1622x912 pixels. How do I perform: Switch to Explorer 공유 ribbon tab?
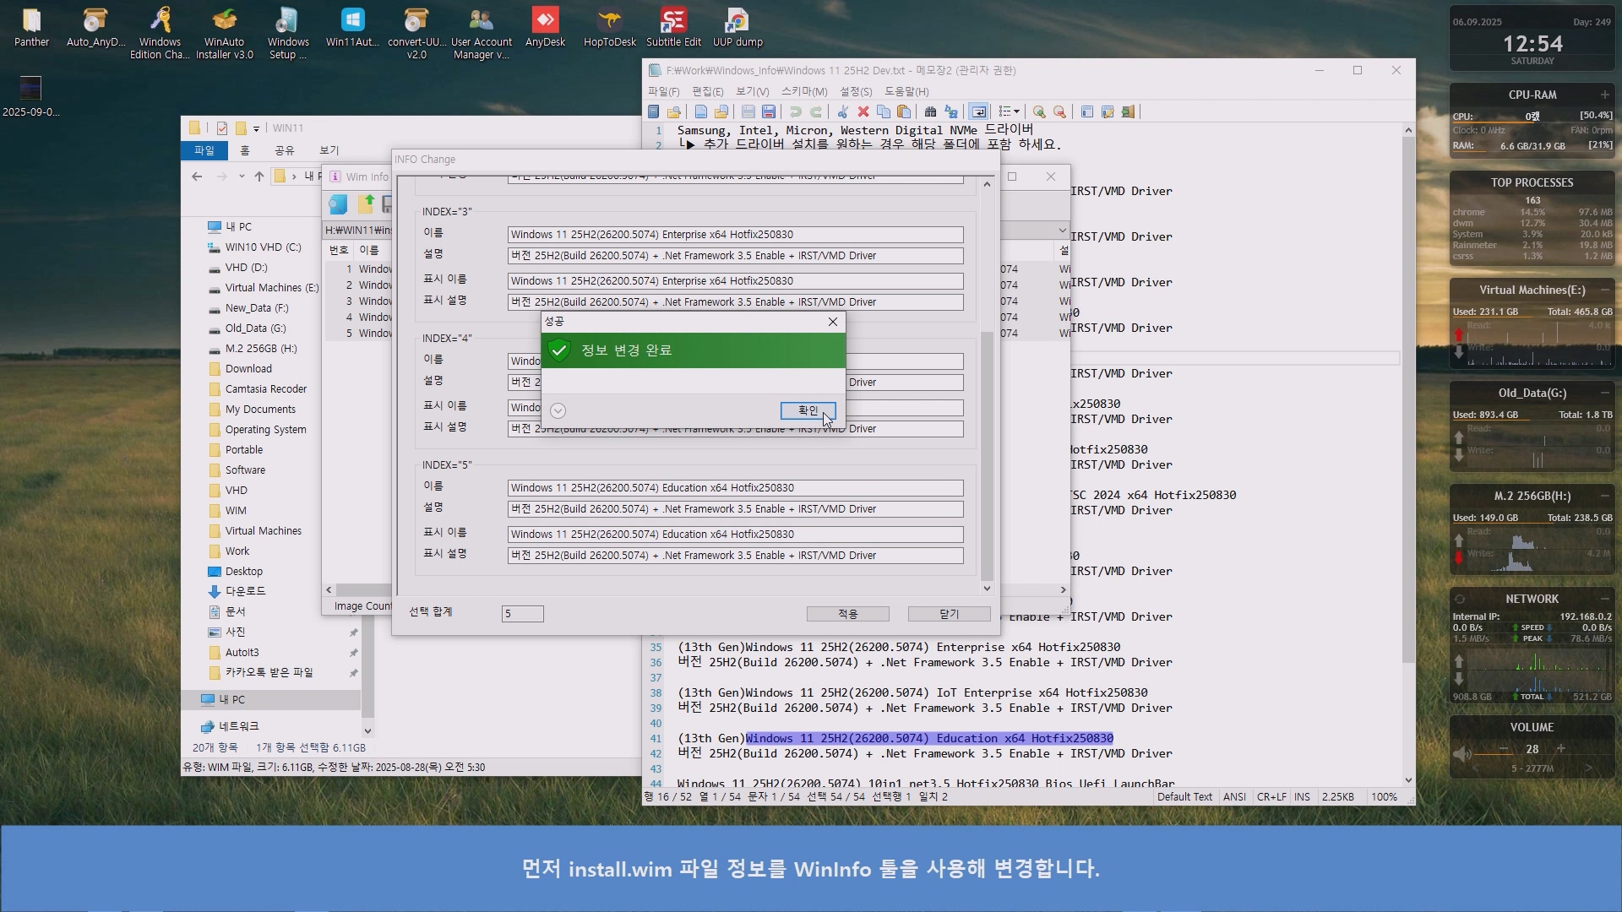(285, 150)
